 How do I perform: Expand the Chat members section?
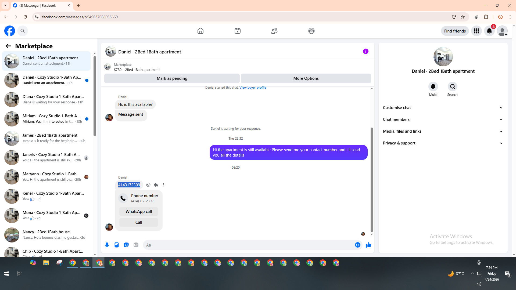[x=443, y=119]
